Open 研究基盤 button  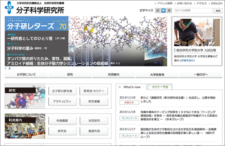pyautogui.click(x=94, y=102)
